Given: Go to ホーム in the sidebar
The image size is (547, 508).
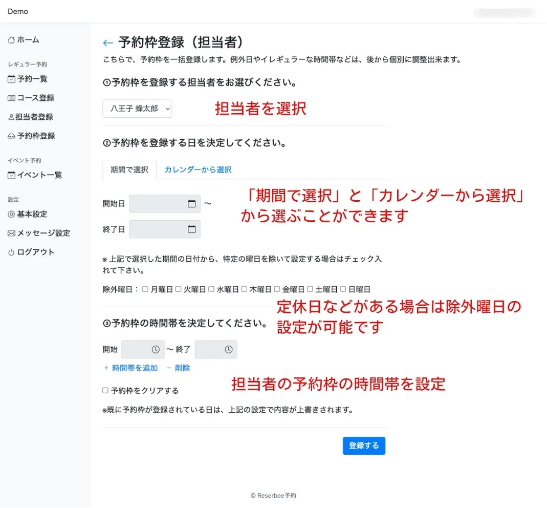Looking at the screenshot, I should [24, 40].
